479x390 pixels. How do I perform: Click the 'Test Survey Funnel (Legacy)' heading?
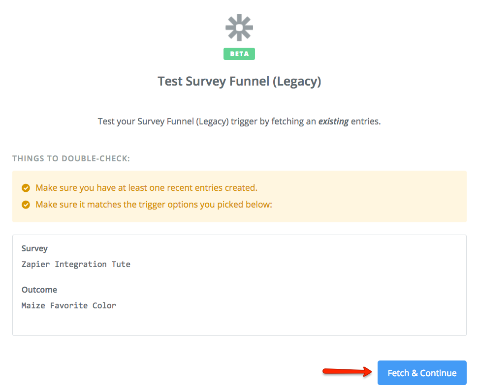point(239,81)
